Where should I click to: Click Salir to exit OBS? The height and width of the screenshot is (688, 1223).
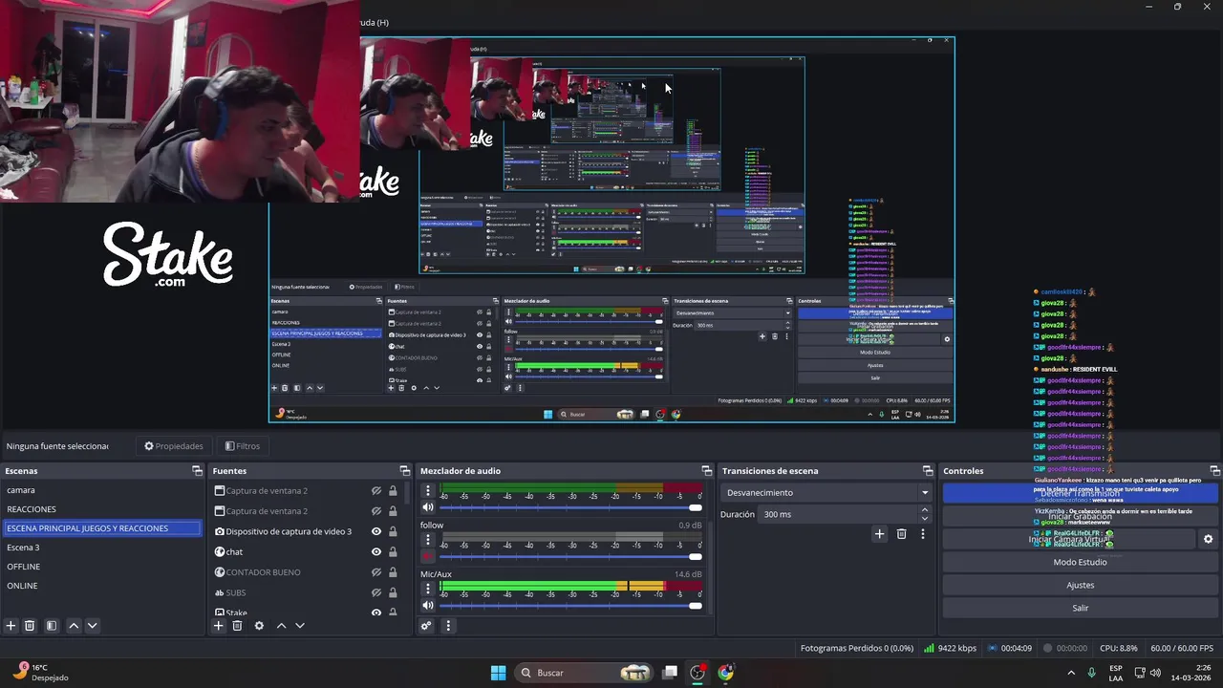click(x=1080, y=608)
